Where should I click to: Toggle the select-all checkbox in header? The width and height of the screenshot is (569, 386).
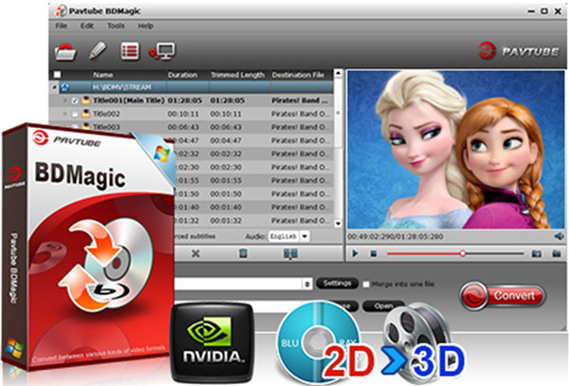(57, 75)
